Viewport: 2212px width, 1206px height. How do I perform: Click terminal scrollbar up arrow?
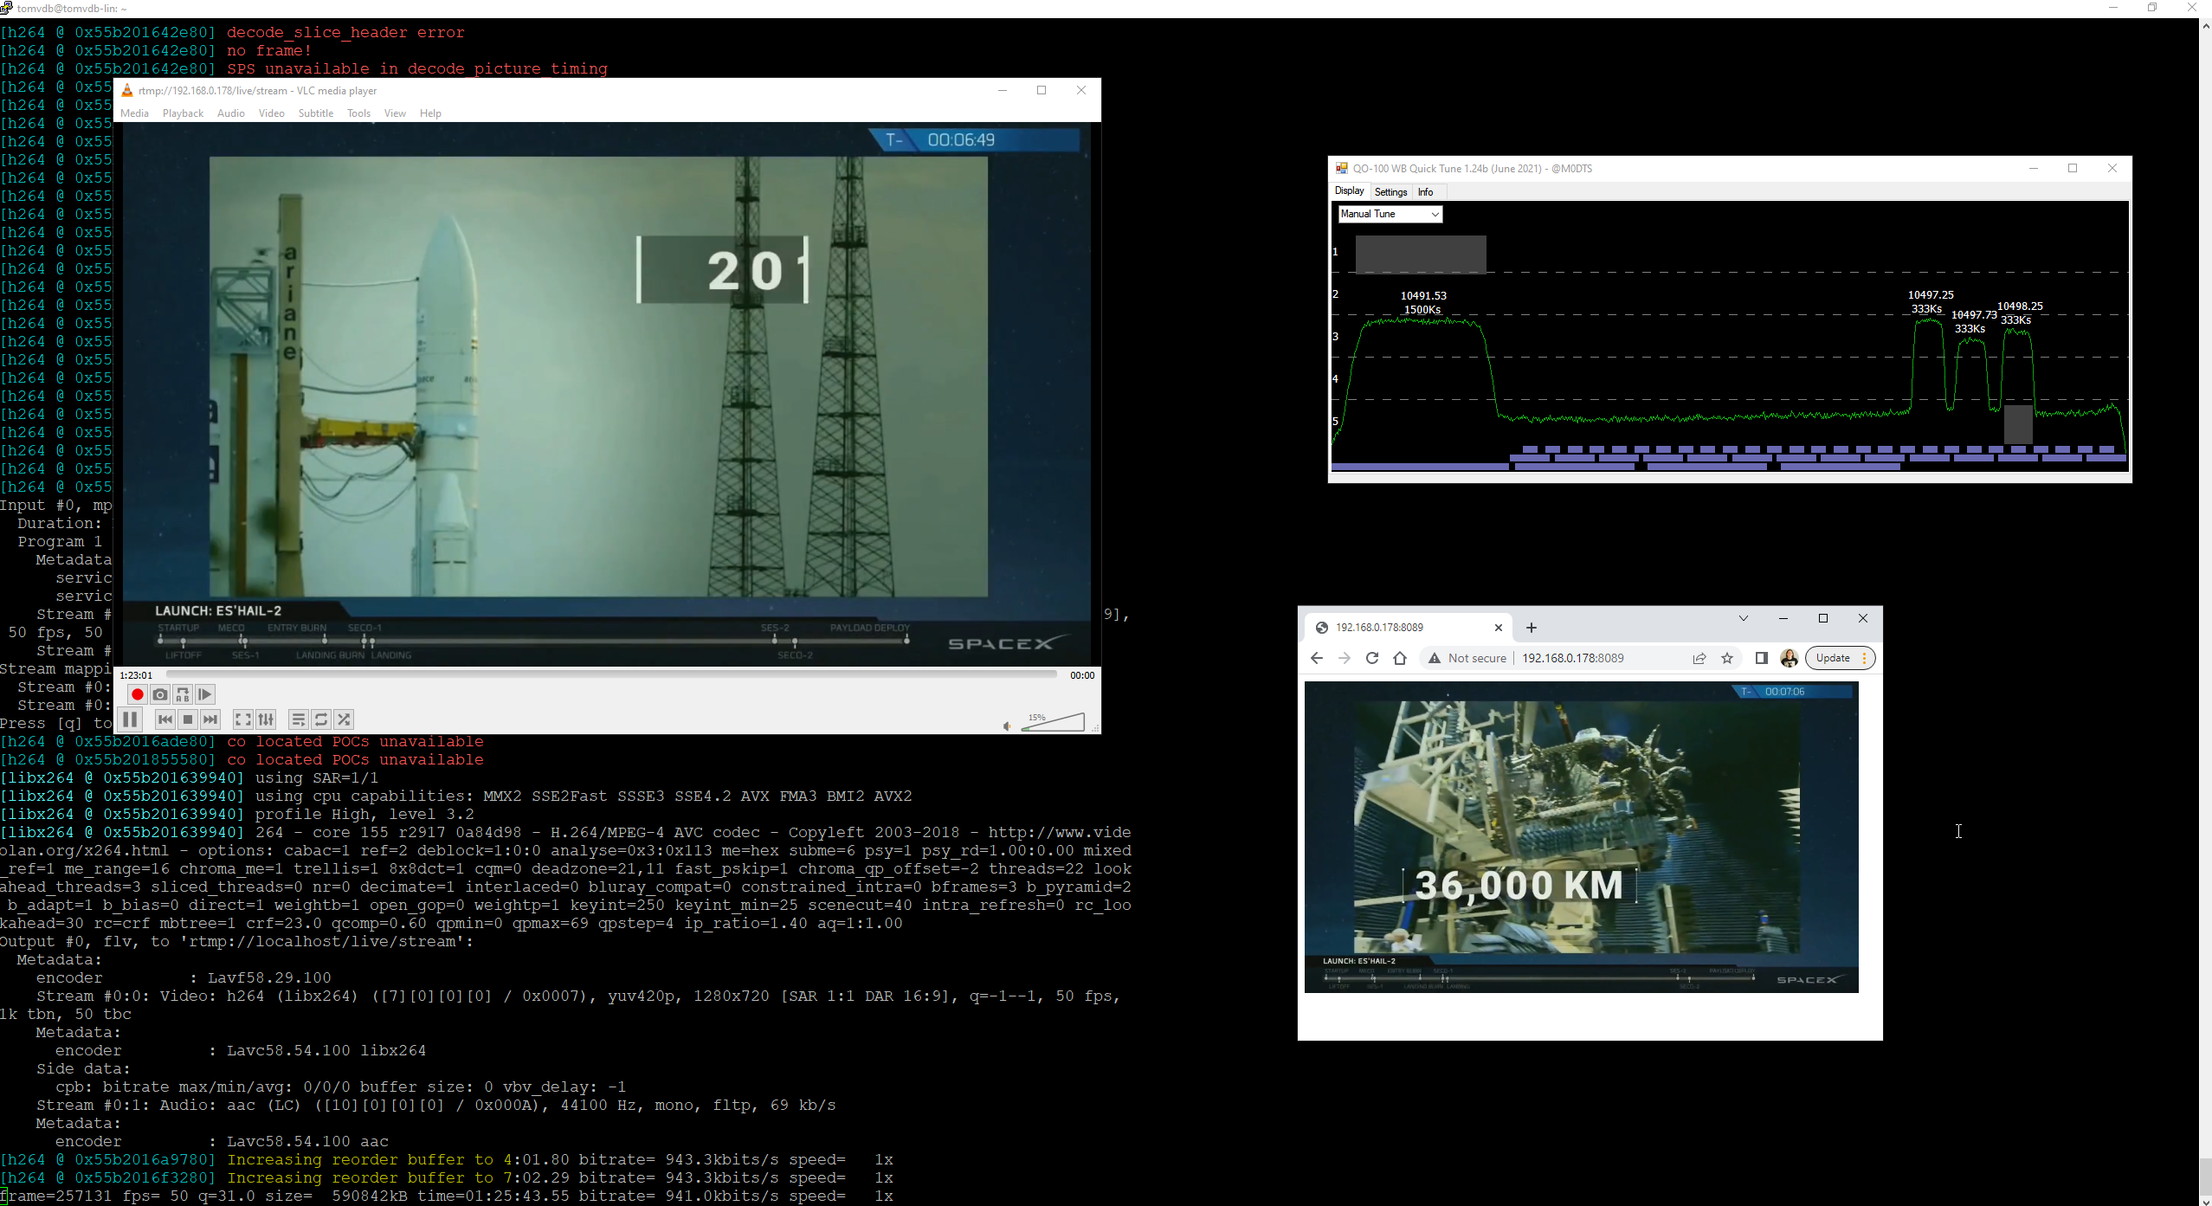pyautogui.click(x=2205, y=26)
